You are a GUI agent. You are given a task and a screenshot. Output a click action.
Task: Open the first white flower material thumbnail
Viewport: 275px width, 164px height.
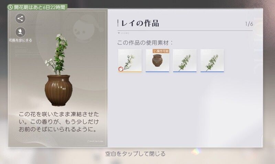click(130, 61)
